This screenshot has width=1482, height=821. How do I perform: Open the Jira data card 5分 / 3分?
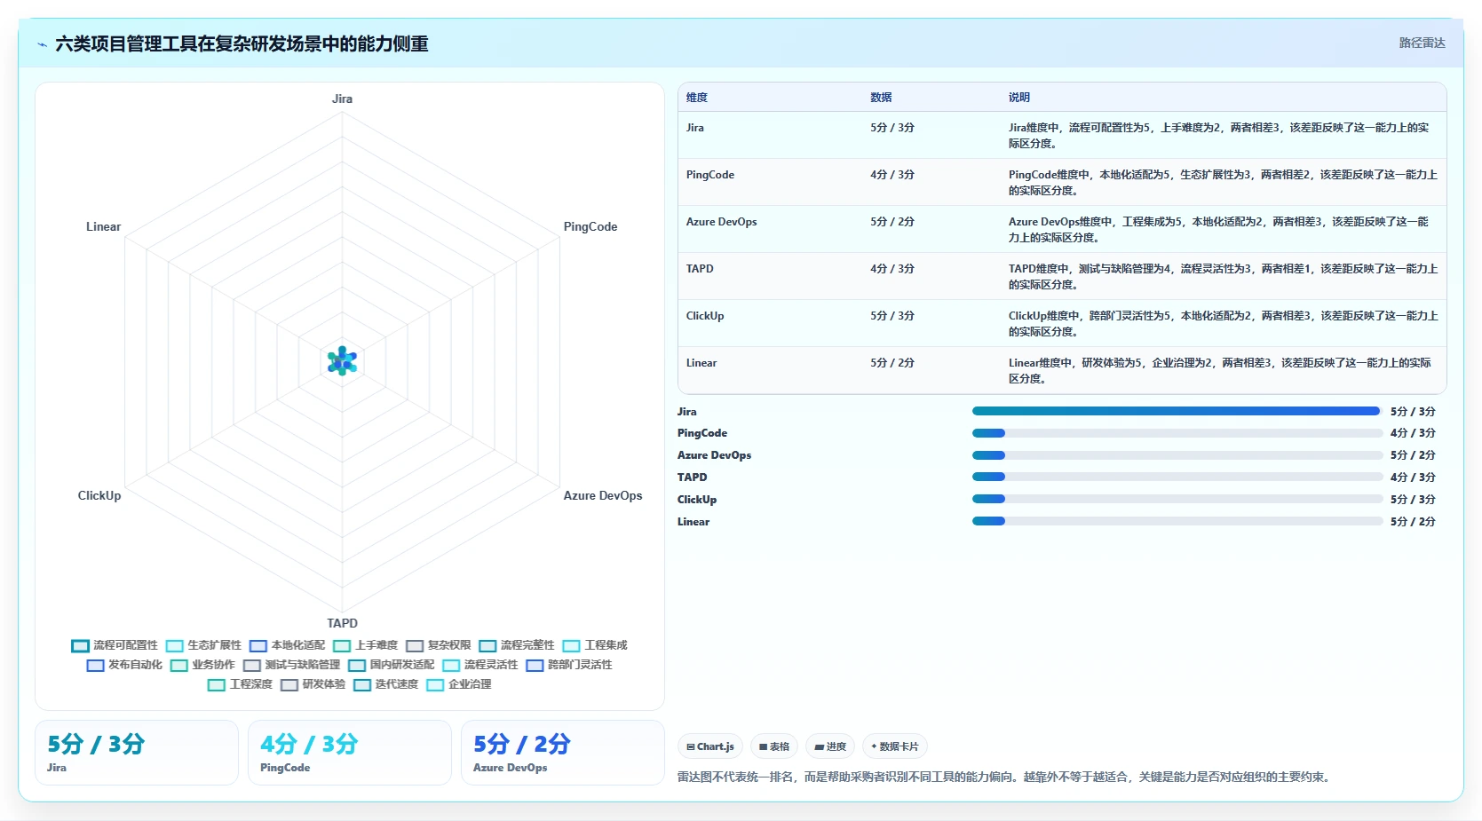click(x=137, y=753)
